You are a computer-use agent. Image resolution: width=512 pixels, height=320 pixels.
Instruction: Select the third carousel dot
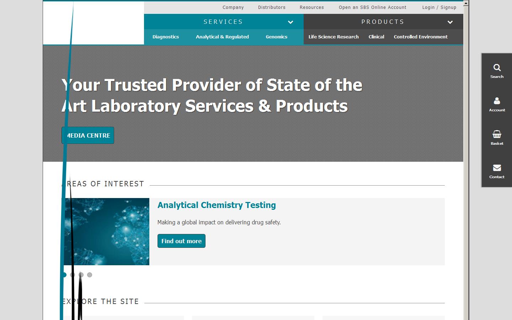point(81,275)
